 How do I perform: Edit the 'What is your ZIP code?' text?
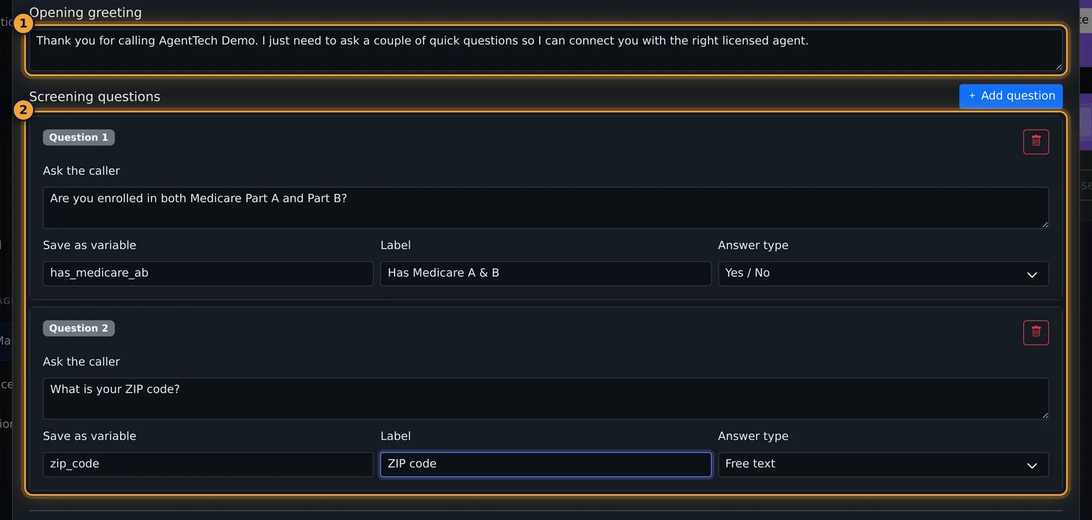[x=545, y=399]
